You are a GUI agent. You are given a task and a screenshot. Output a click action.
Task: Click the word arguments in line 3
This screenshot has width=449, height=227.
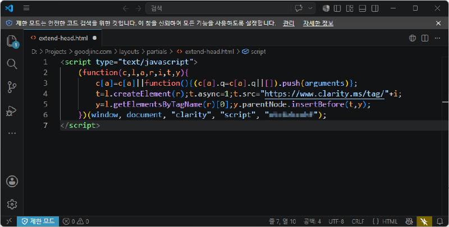pyautogui.click(x=324, y=83)
